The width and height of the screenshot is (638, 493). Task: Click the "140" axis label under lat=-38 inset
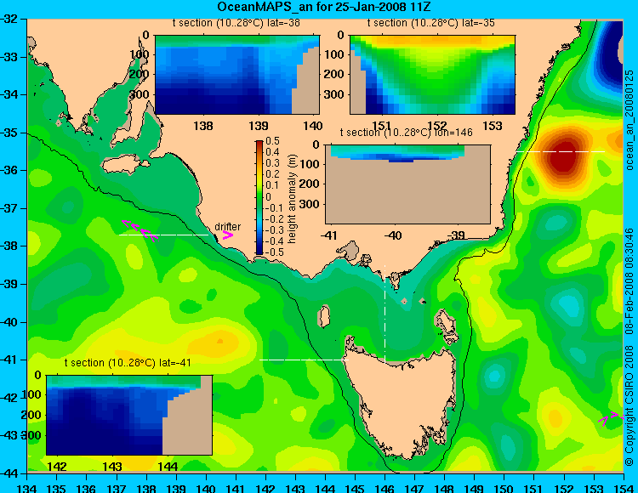(313, 126)
